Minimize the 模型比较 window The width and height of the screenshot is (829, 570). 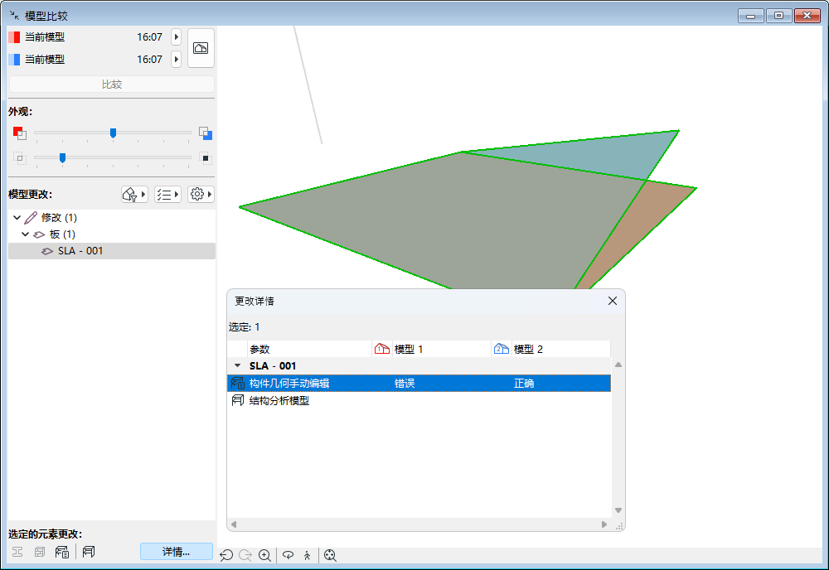tap(751, 16)
